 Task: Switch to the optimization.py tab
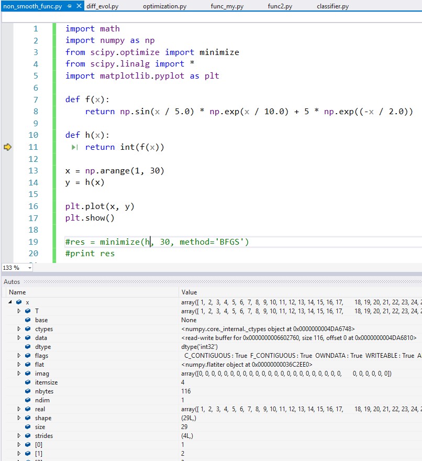coord(164,6)
